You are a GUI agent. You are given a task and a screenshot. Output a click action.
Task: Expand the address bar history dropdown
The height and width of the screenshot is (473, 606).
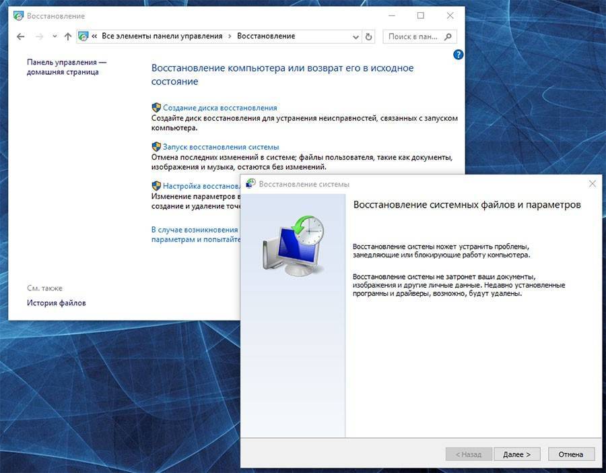pos(356,36)
